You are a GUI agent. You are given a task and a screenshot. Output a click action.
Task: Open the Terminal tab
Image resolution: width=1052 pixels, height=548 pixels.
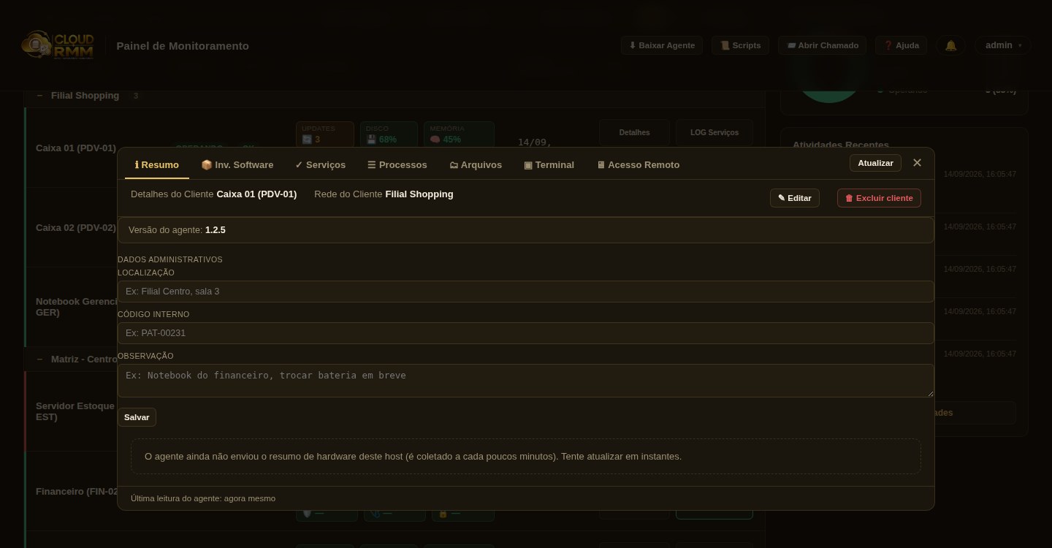(549, 165)
